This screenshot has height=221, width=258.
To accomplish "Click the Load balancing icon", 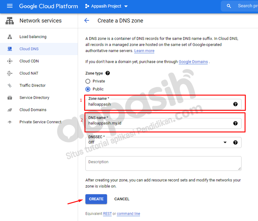I will (10, 37).
